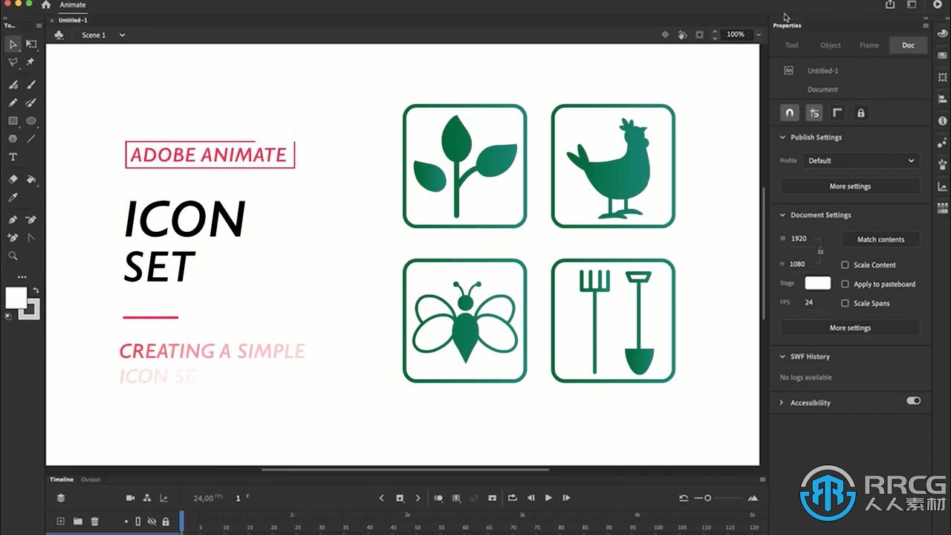Screen dimensions: 951x535
Task: Select the Untitled-1 document tab
Action: (73, 20)
